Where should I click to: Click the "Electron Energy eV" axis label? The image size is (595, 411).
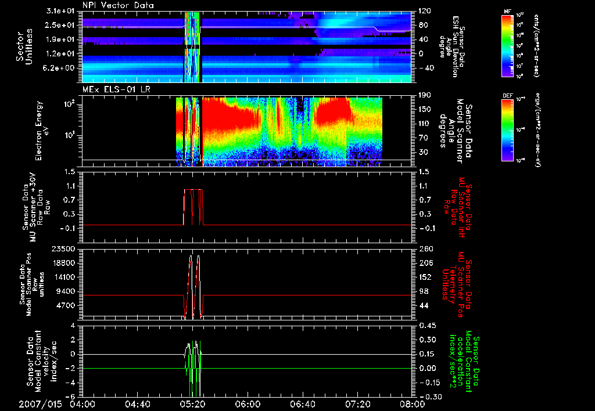click(42, 131)
